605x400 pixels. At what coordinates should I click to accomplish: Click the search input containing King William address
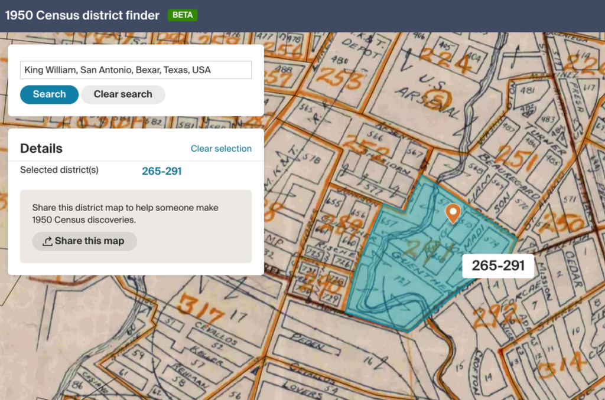point(136,70)
